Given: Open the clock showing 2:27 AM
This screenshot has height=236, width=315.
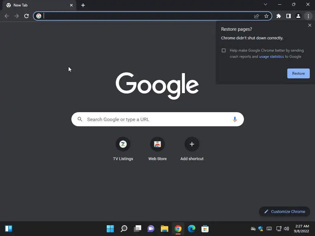Looking at the screenshot, I should [x=301, y=229].
